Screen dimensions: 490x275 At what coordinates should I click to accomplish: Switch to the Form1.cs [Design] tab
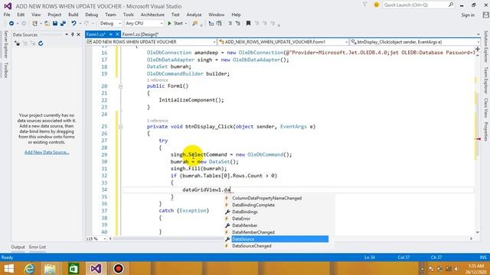pos(140,34)
